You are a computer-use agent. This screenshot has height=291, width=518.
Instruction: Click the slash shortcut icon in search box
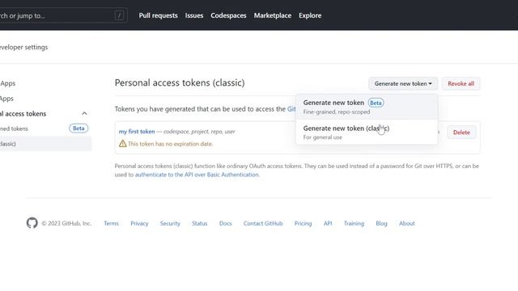(x=119, y=15)
